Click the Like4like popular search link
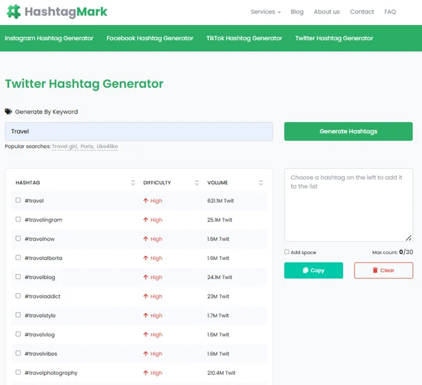This screenshot has width=422, height=385. click(107, 146)
